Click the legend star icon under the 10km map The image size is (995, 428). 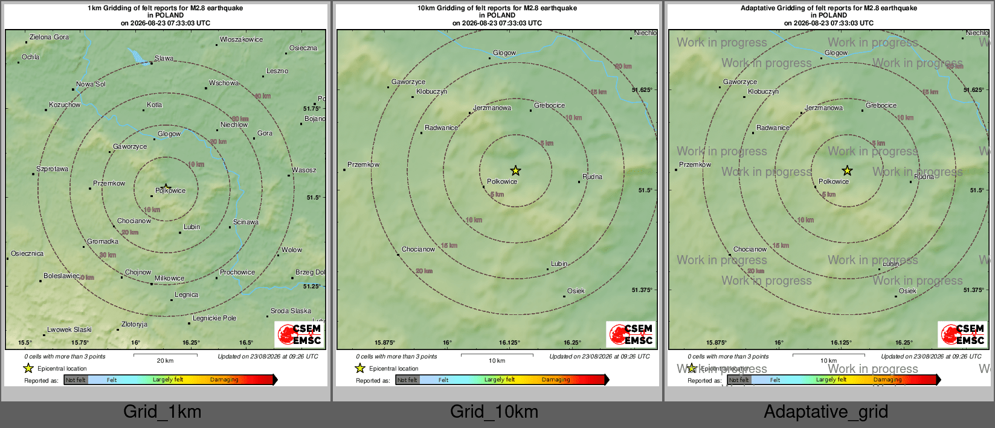click(x=360, y=368)
